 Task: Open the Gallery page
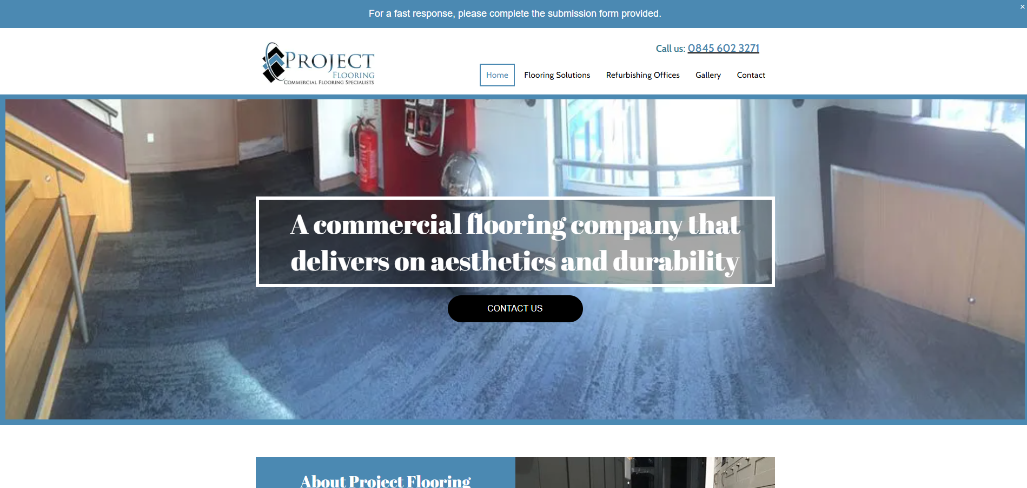point(708,75)
